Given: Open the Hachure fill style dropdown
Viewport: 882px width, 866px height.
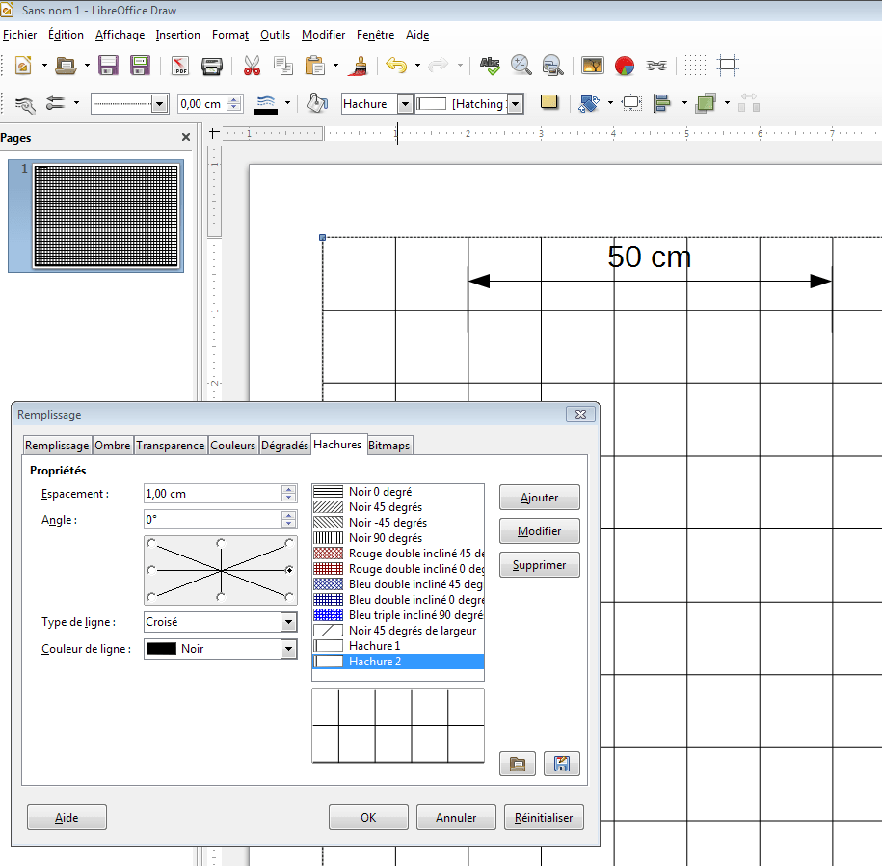Looking at the screenshot, I should pyautogui.click(x=405, y=104).
